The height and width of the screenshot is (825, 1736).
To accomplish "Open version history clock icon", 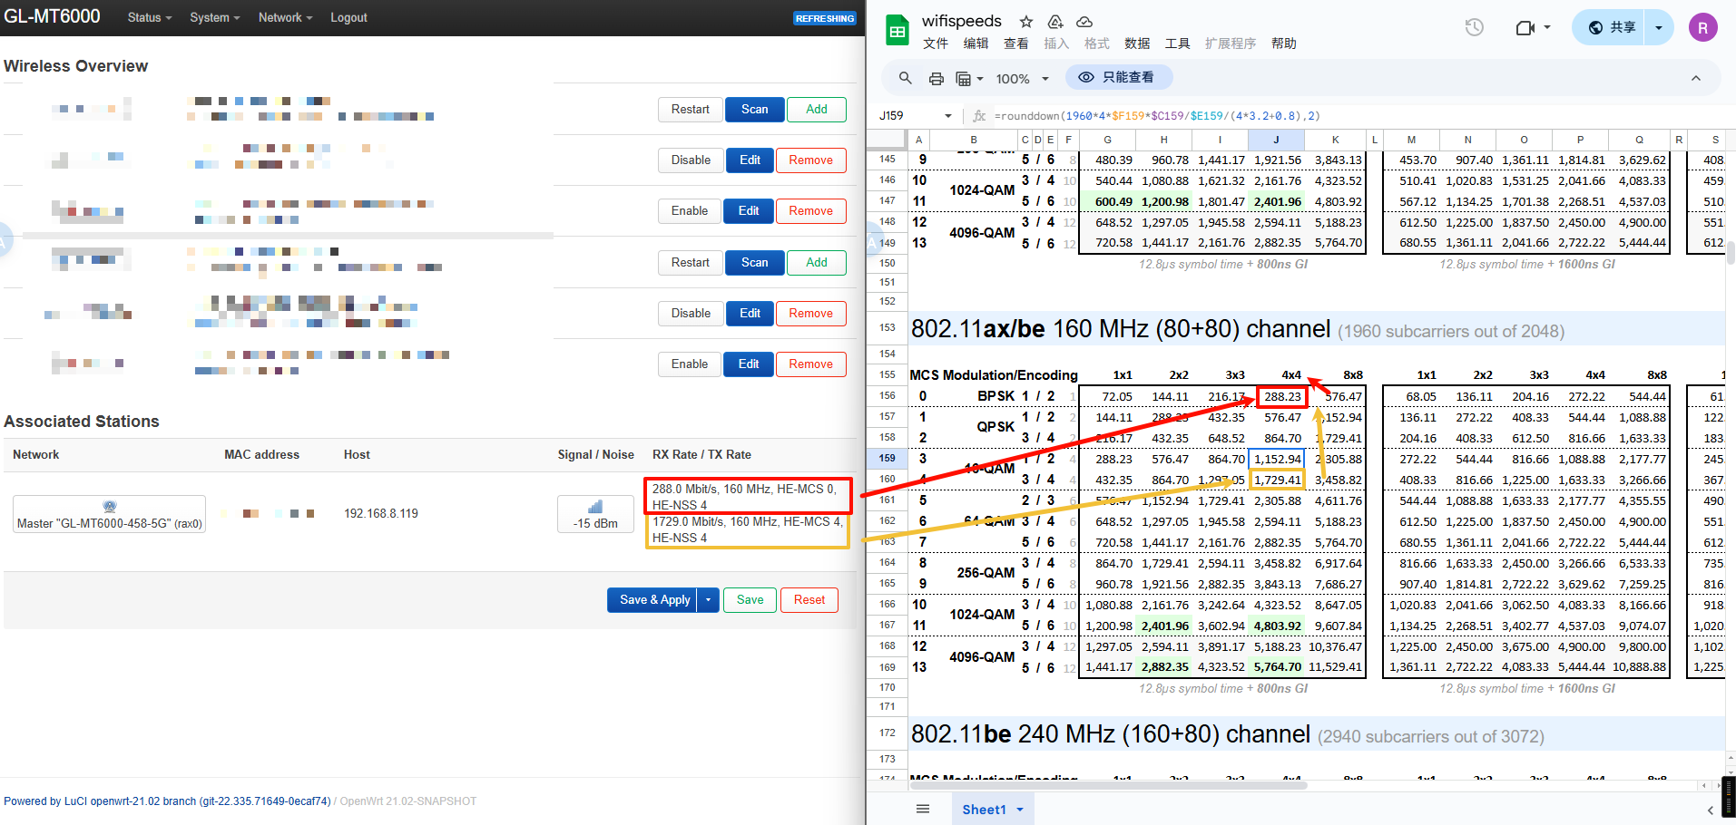I will pos(1475,28).
